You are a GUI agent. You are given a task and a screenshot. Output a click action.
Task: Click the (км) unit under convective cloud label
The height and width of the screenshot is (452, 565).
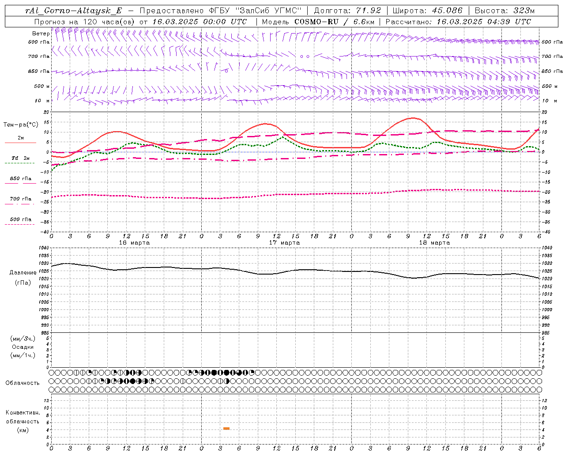[23, 430]
